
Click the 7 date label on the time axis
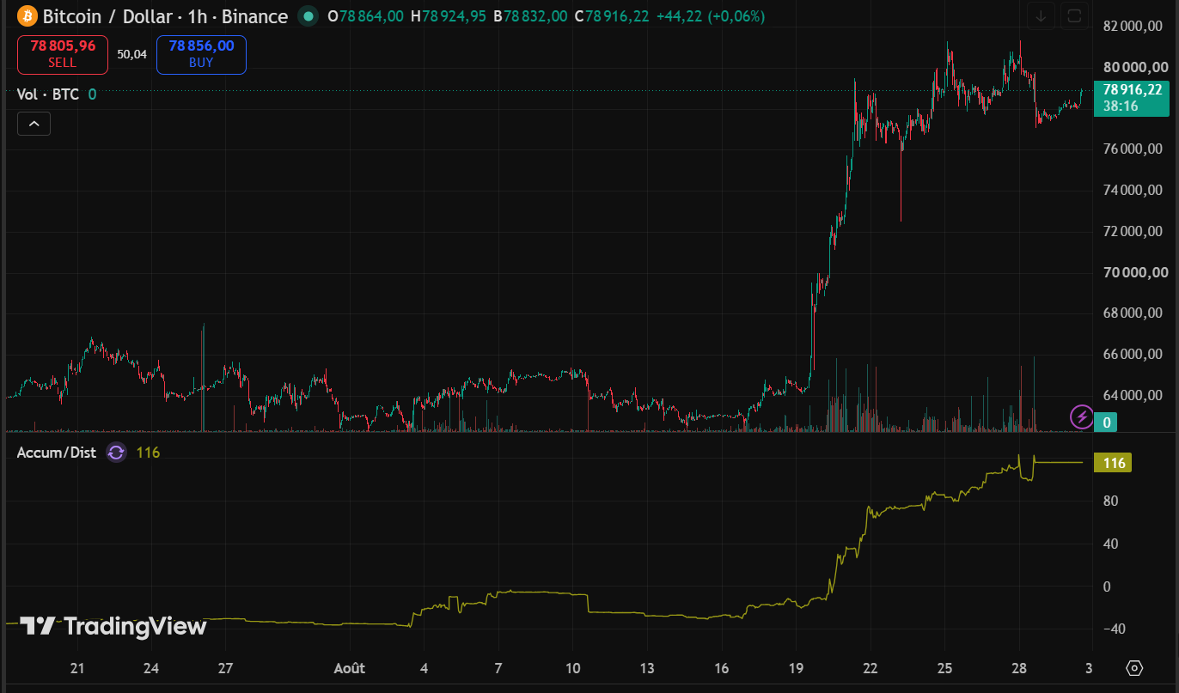coord(499,668)
